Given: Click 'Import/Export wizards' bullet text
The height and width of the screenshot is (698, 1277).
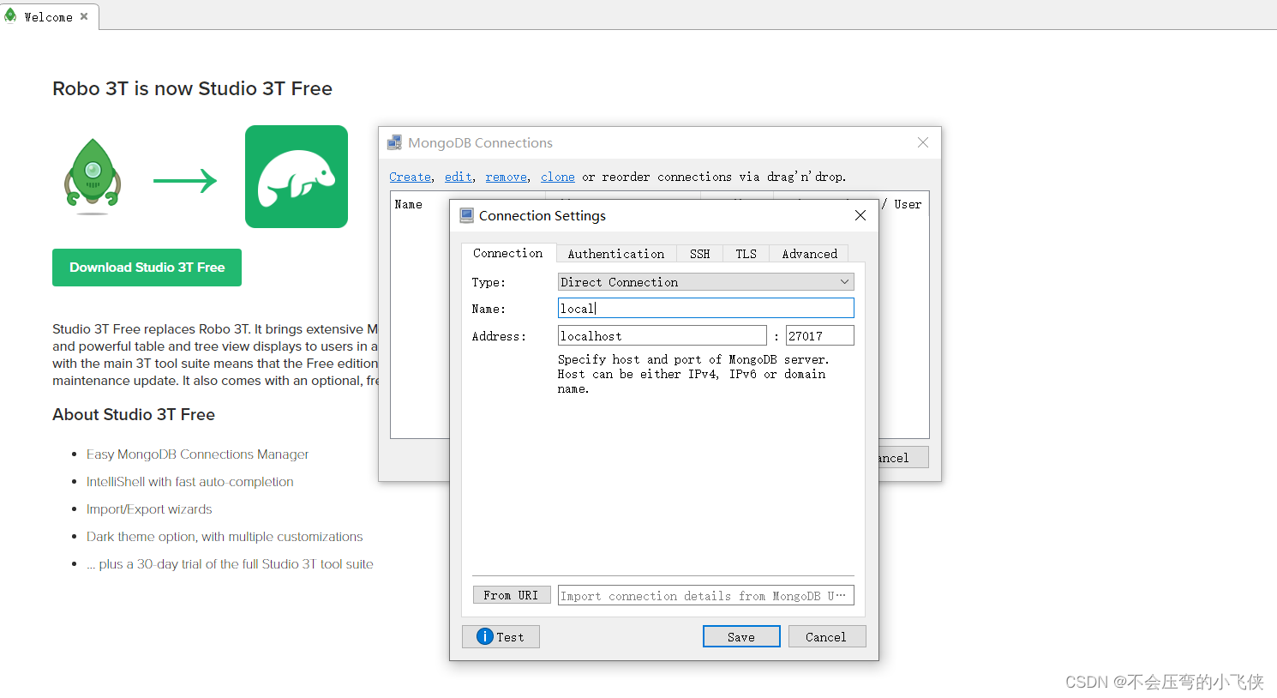Looking at the screenshot, I should pyautogui.click(x=149, y=509).
